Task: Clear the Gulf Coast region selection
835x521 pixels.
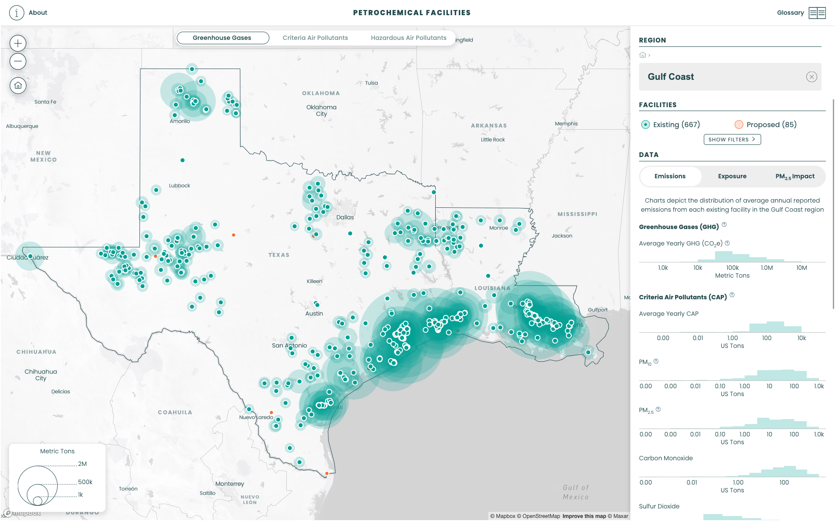Action: point(811,77)
